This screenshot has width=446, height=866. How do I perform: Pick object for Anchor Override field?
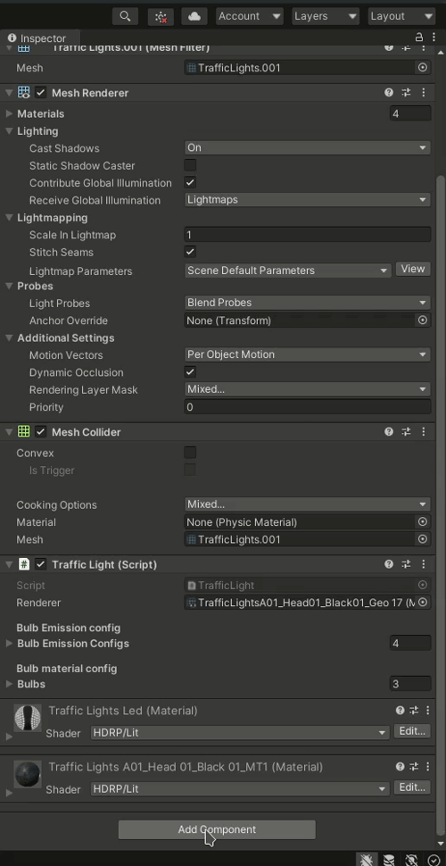coord(422,320)
